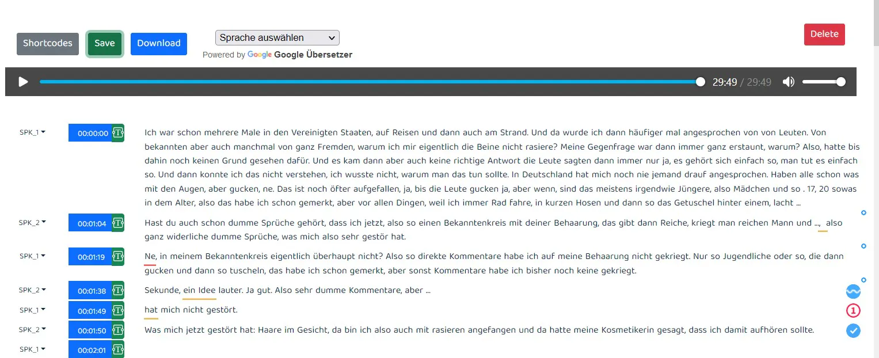
Task: Open the Sprache auswählen language dropdown
Action: point(277,38)
